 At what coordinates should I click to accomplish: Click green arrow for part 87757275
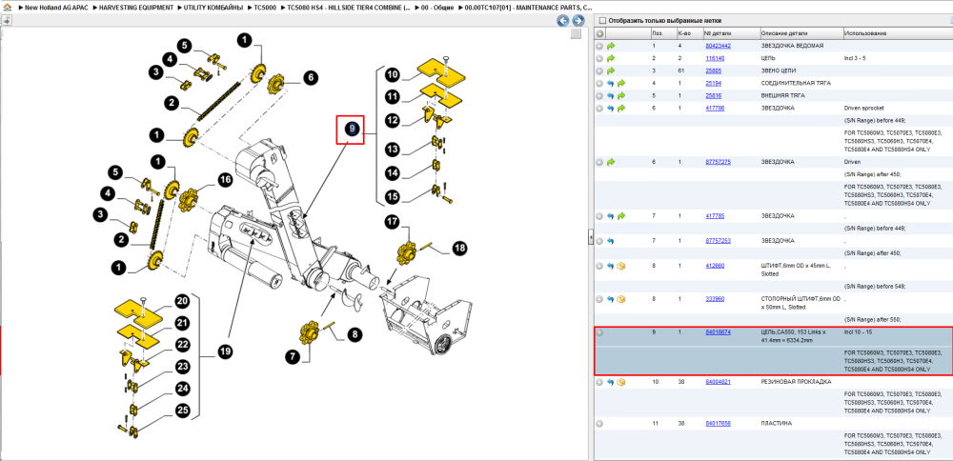click(611, 162)
